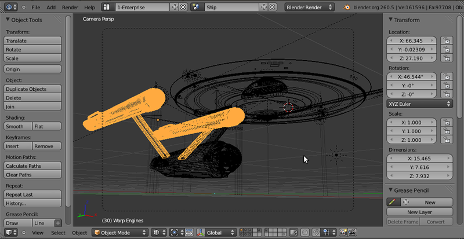Open the Add menu
Image resolution: width=464 pixels, height=239 pixels.
coord(51,8)
